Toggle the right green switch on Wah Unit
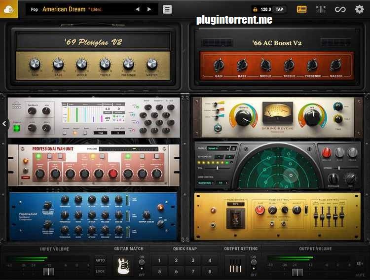 click(128, 156)
